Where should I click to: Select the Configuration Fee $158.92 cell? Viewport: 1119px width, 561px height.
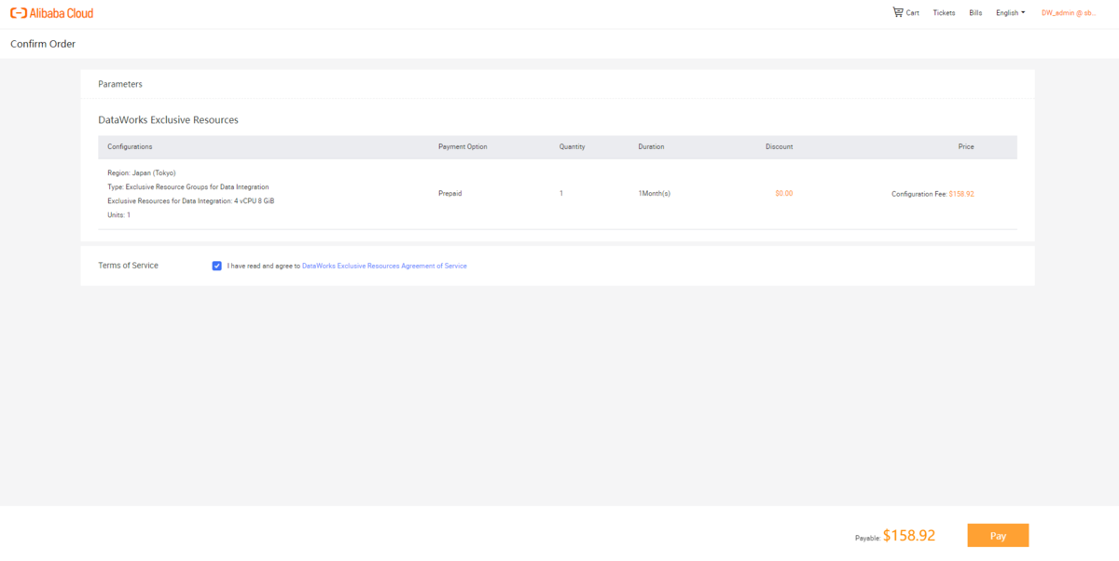[x=932, y=194]
